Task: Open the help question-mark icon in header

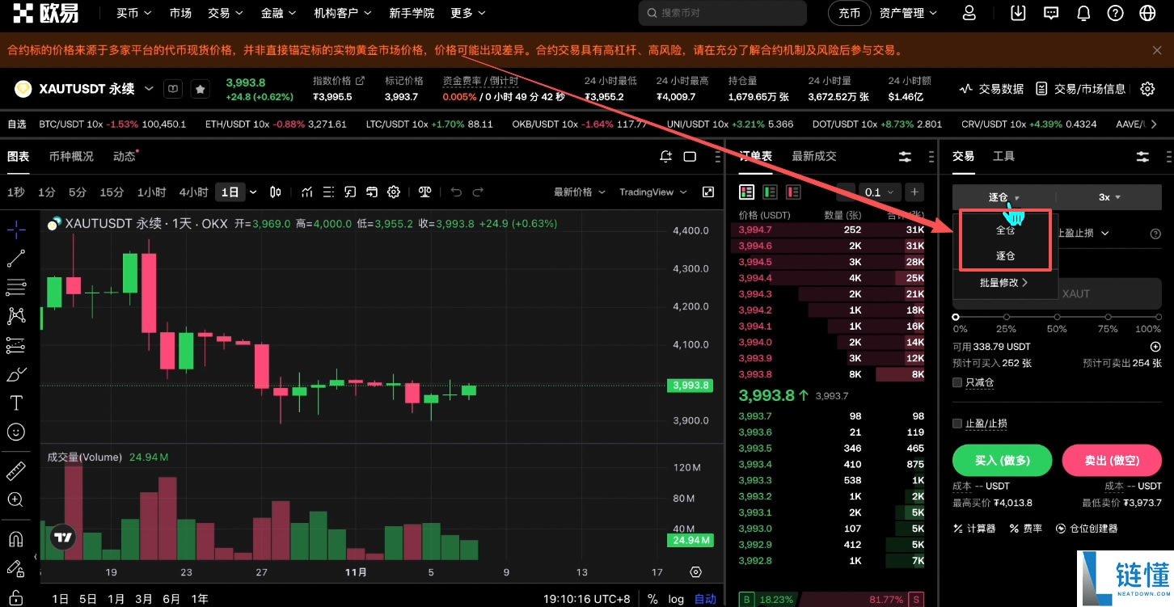Action: click(x=1116, y=13)
